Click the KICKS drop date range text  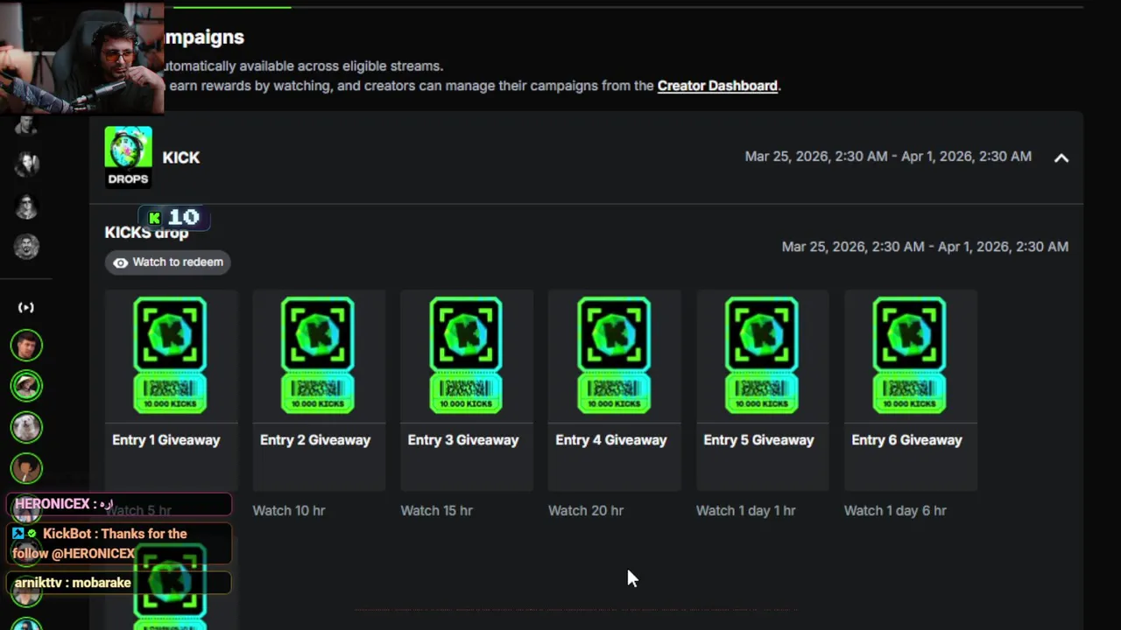tap(925, 247)
